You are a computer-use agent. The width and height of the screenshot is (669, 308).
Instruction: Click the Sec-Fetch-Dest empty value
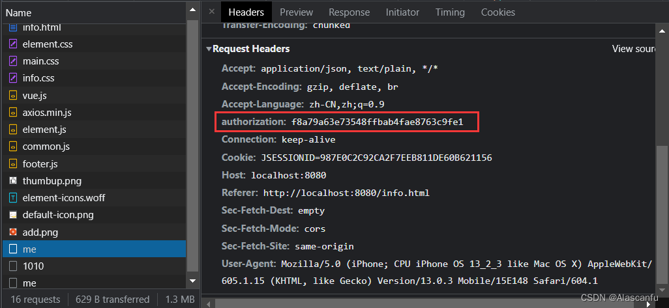(x=311, y=211)
